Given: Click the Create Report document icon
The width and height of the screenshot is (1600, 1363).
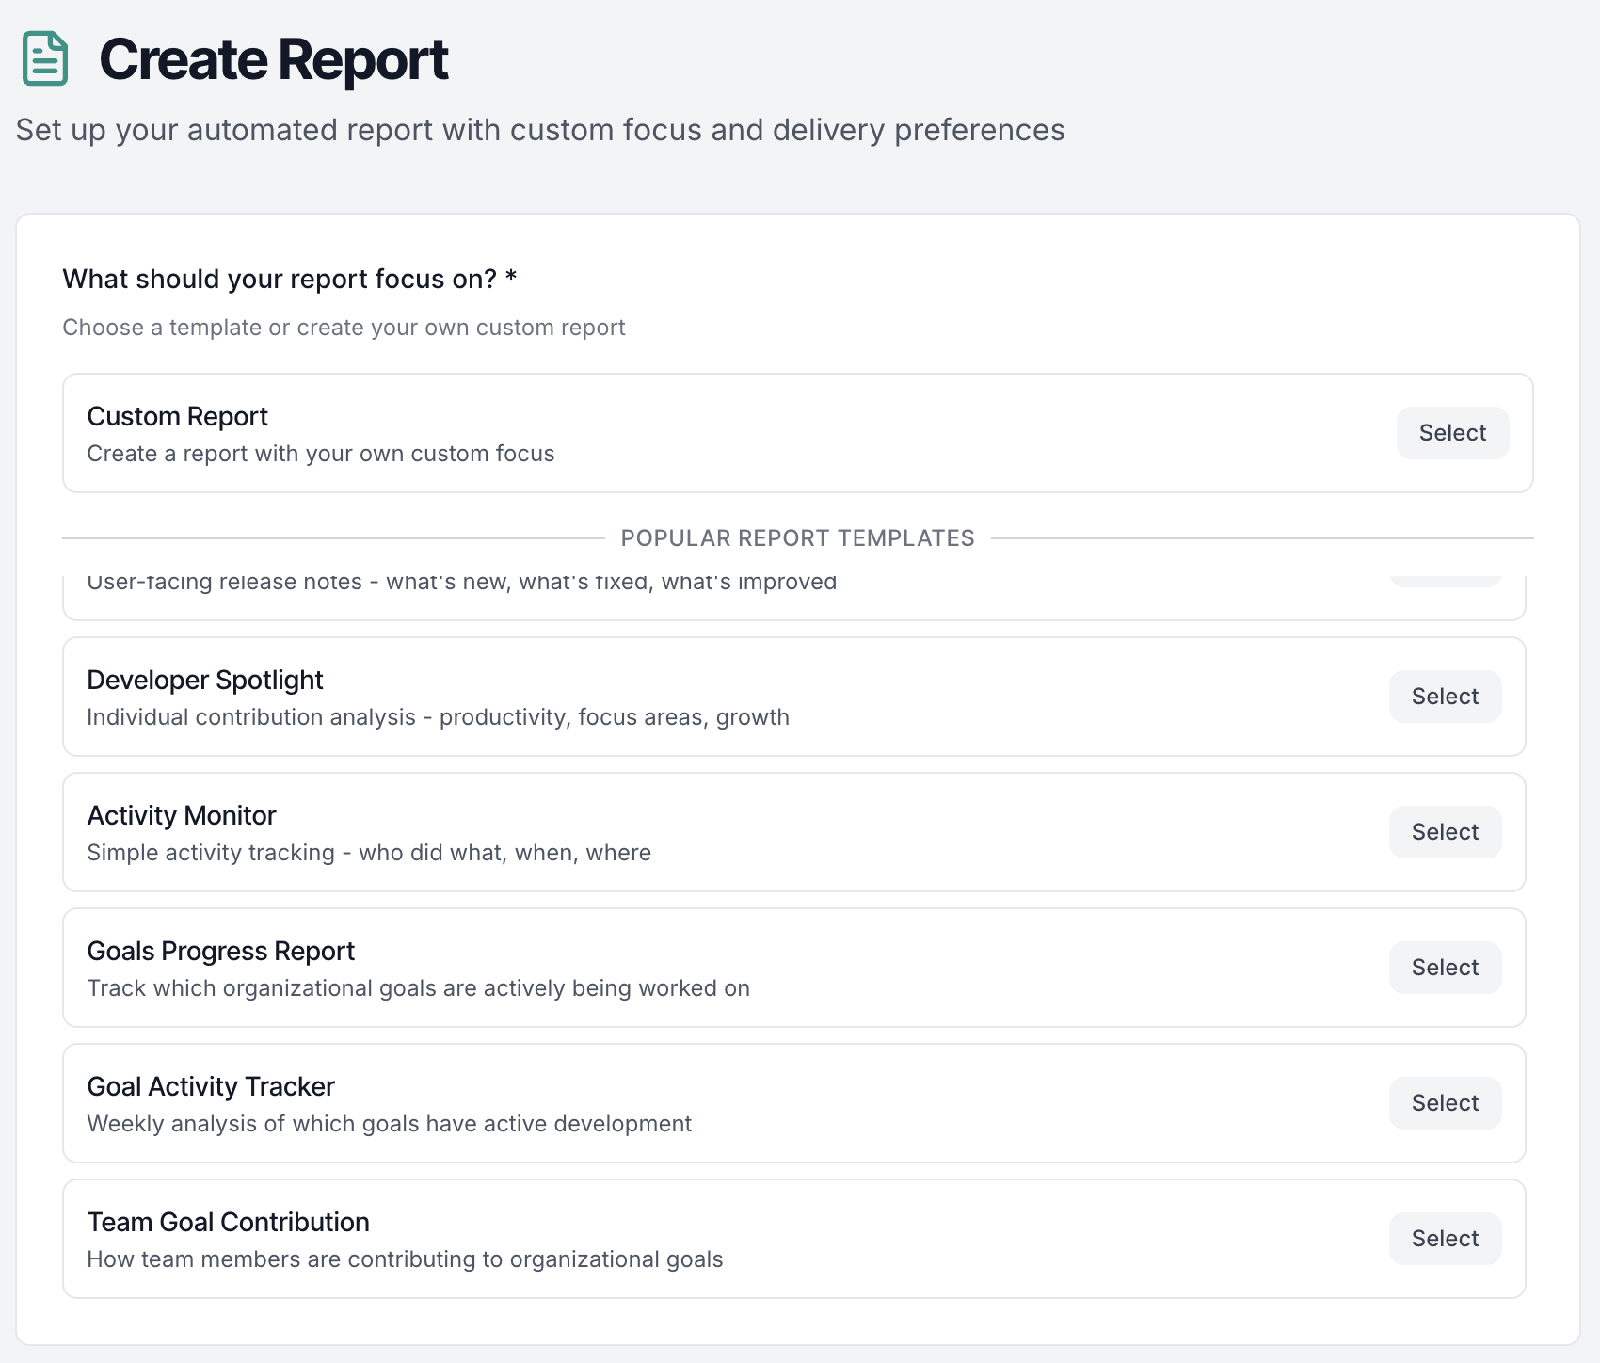Looking at the screenshot, I should (x=44, y=59).
